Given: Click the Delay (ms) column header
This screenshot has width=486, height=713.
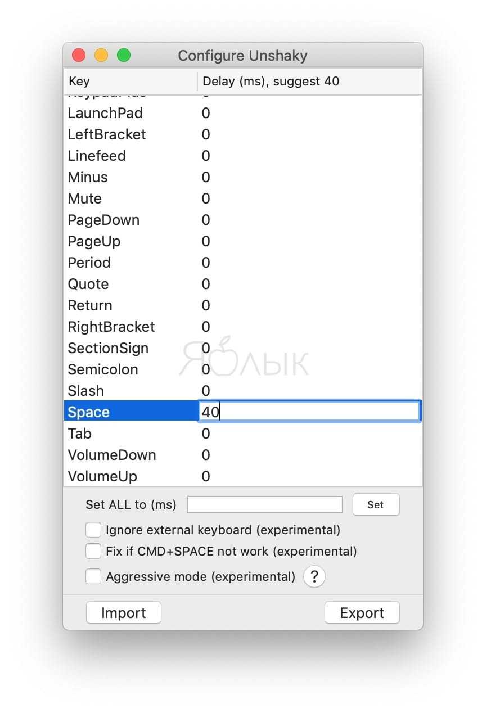Looking at the screenshot, I should (x=309, y=82).
